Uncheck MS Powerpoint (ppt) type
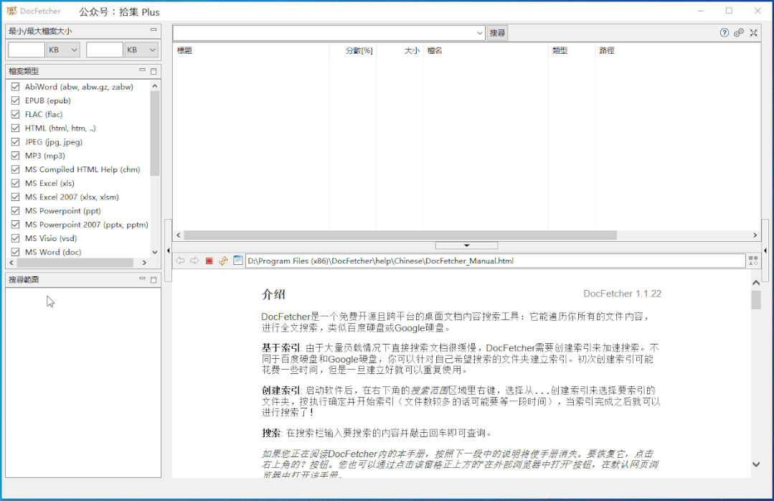774x501 pixels. coord(15,211)
